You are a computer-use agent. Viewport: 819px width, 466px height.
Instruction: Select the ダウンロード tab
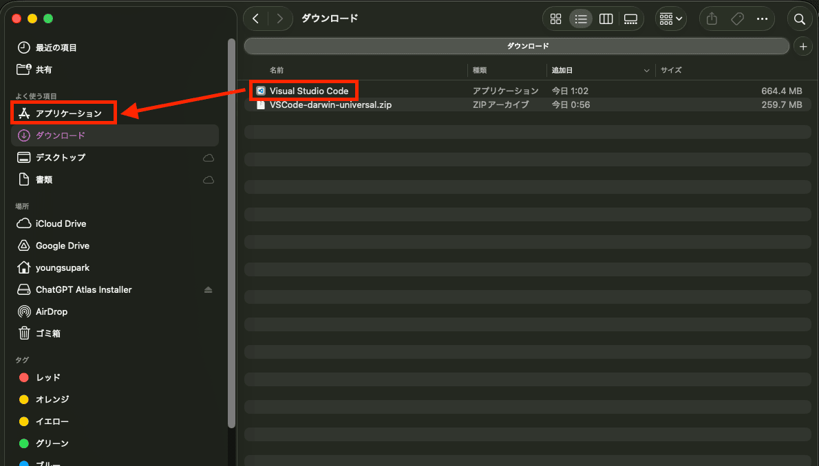(516, 46)
